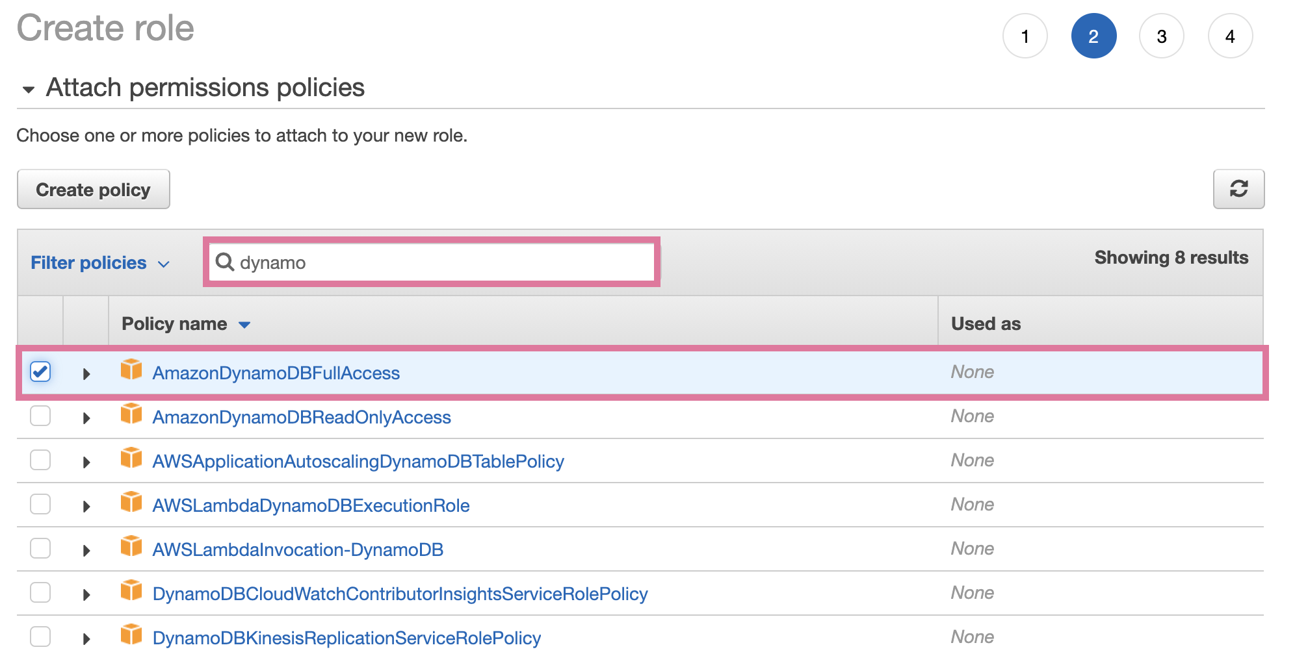The image size is (1295, 656).
Task: Check the AmazonDynamoDBReadOnlyAccess checkbox
Action: point(40,416)
